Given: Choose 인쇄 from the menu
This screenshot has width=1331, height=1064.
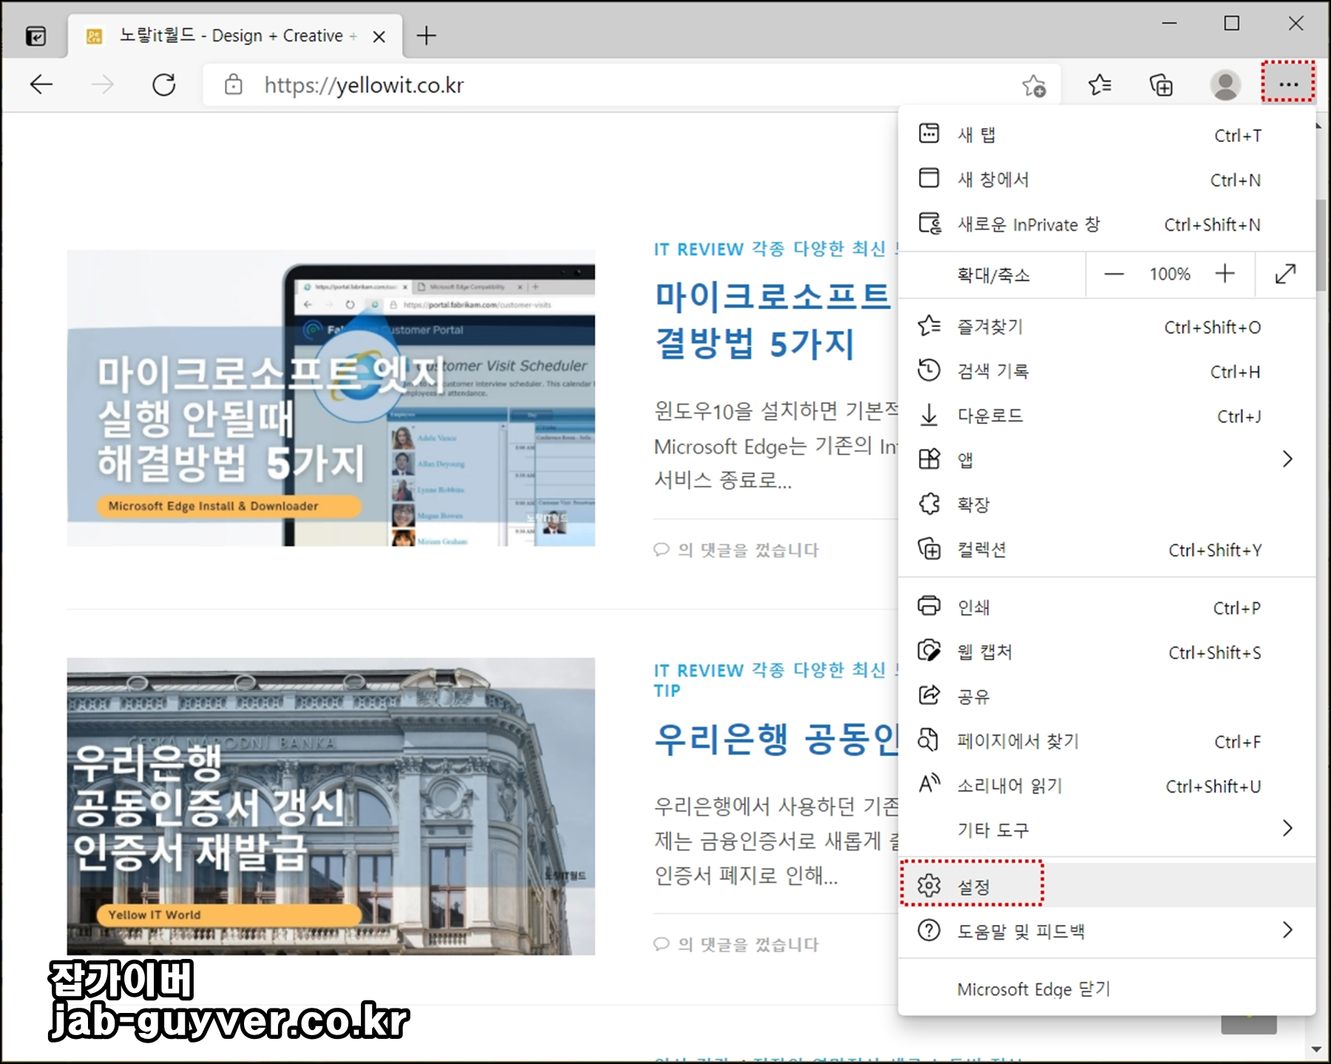Looking at the screenshot, I should [x=1107, y=607].
